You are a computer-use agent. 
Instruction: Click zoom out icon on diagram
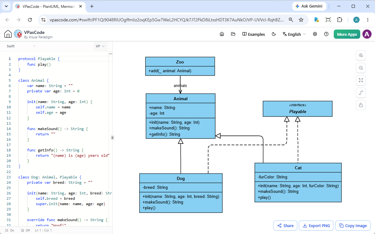click(x=361, y=68)
